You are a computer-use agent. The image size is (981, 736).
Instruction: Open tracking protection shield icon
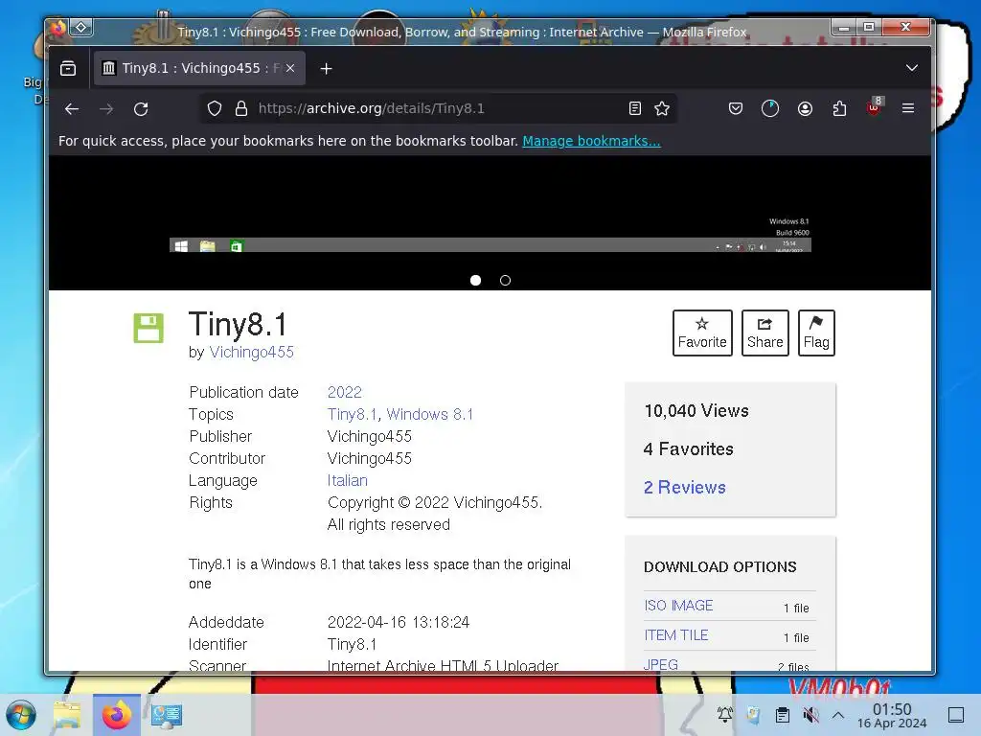(215, 109)
